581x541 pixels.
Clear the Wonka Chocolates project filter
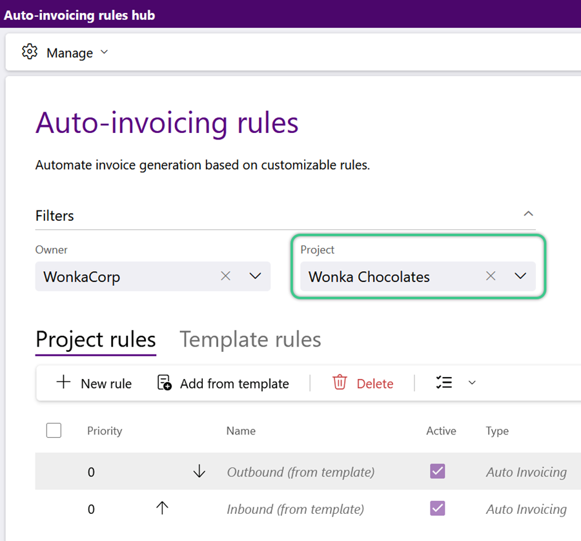[x=491, y=276]
